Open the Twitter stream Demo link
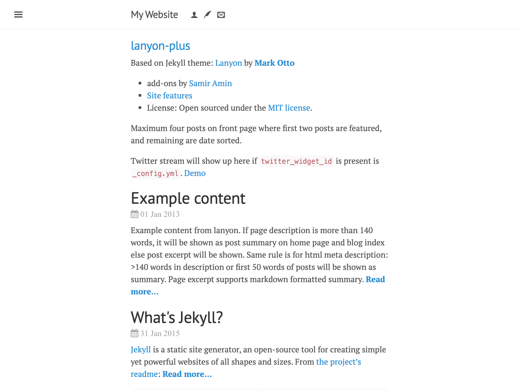 [195, 173]
